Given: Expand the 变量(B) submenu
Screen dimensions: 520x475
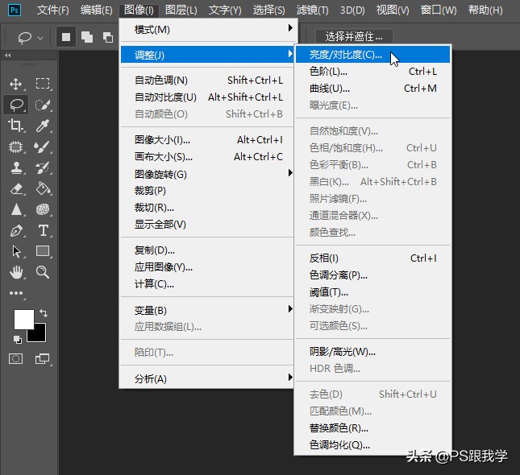Looking at the screenshot, I should click(208, 311).
